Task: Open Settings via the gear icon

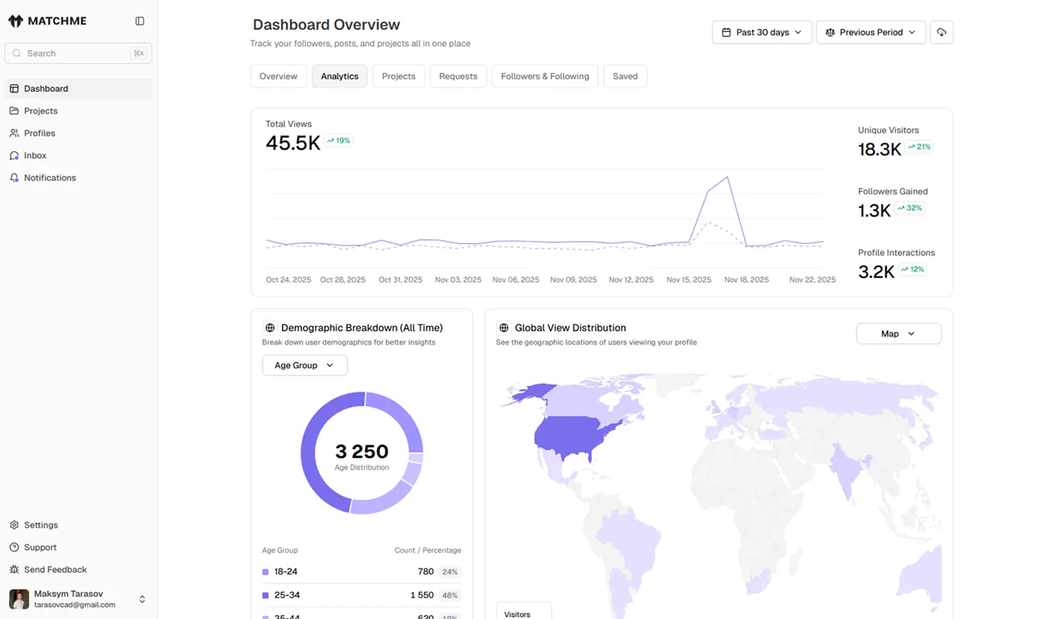Action: coord(41,524)
